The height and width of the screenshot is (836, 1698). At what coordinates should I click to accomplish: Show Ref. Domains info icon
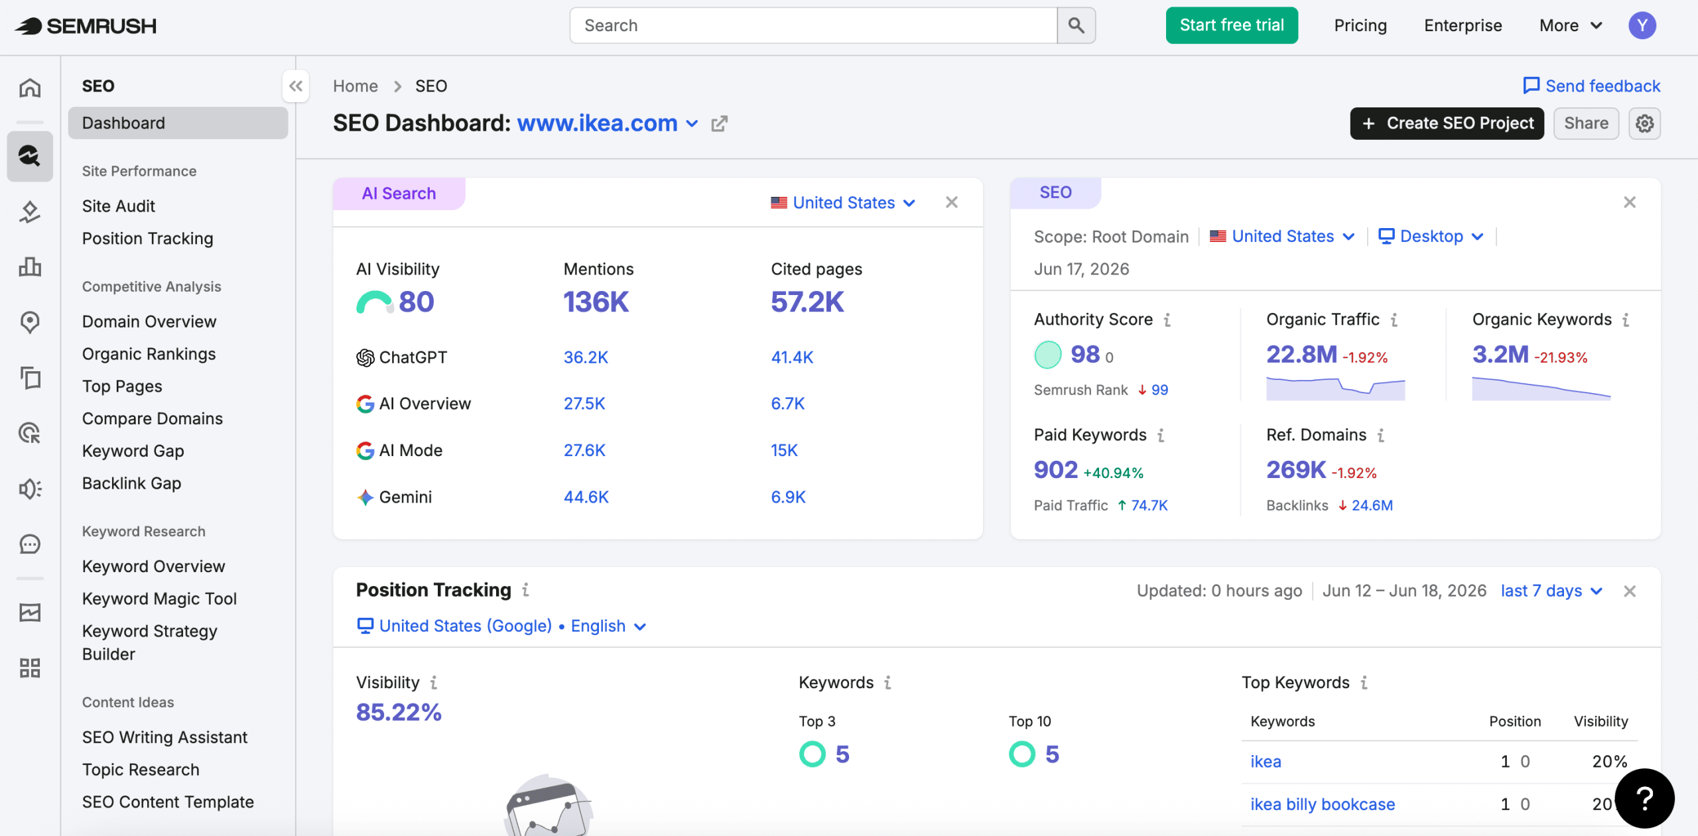click(x=1381, y=436)
